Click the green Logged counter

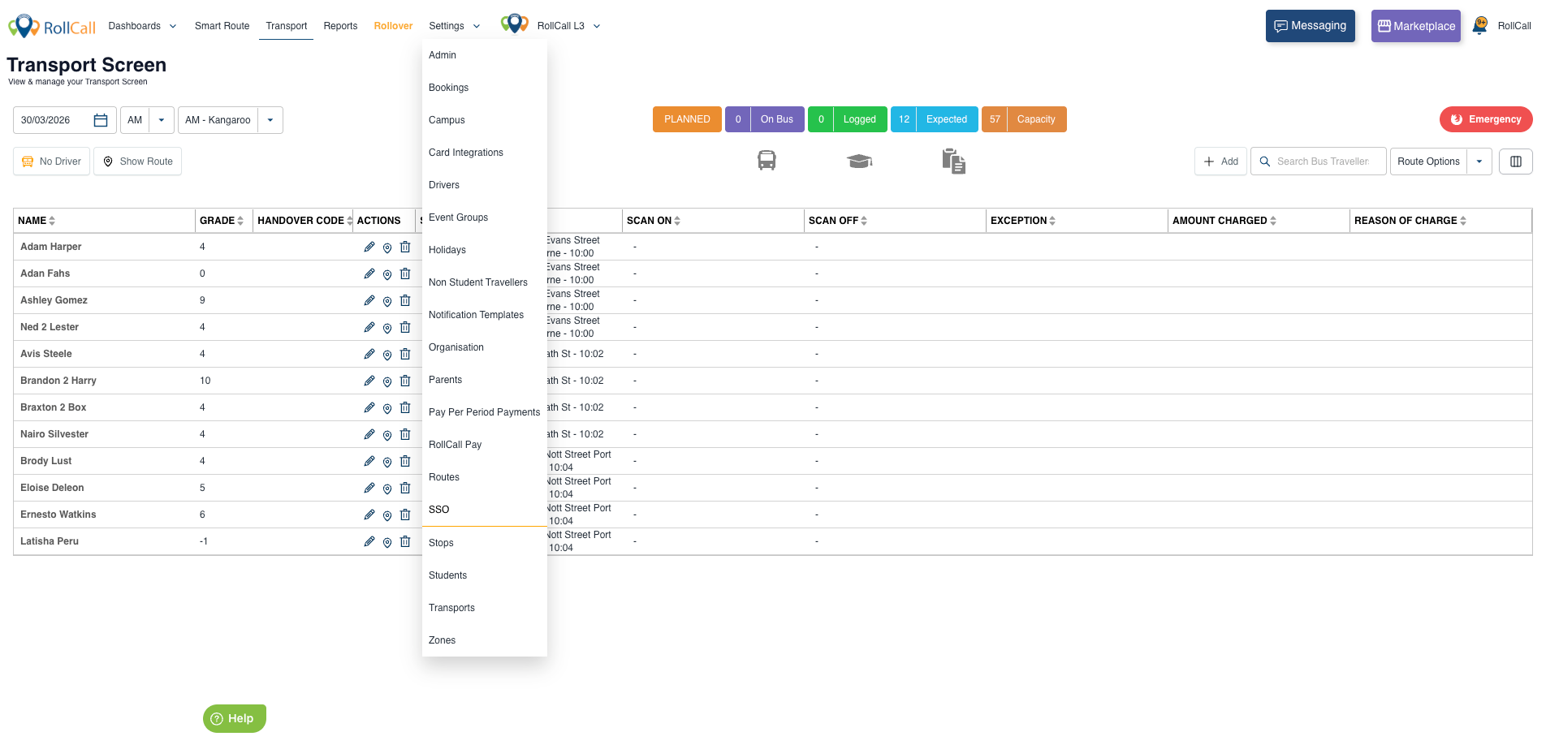[x=847, y=119]
